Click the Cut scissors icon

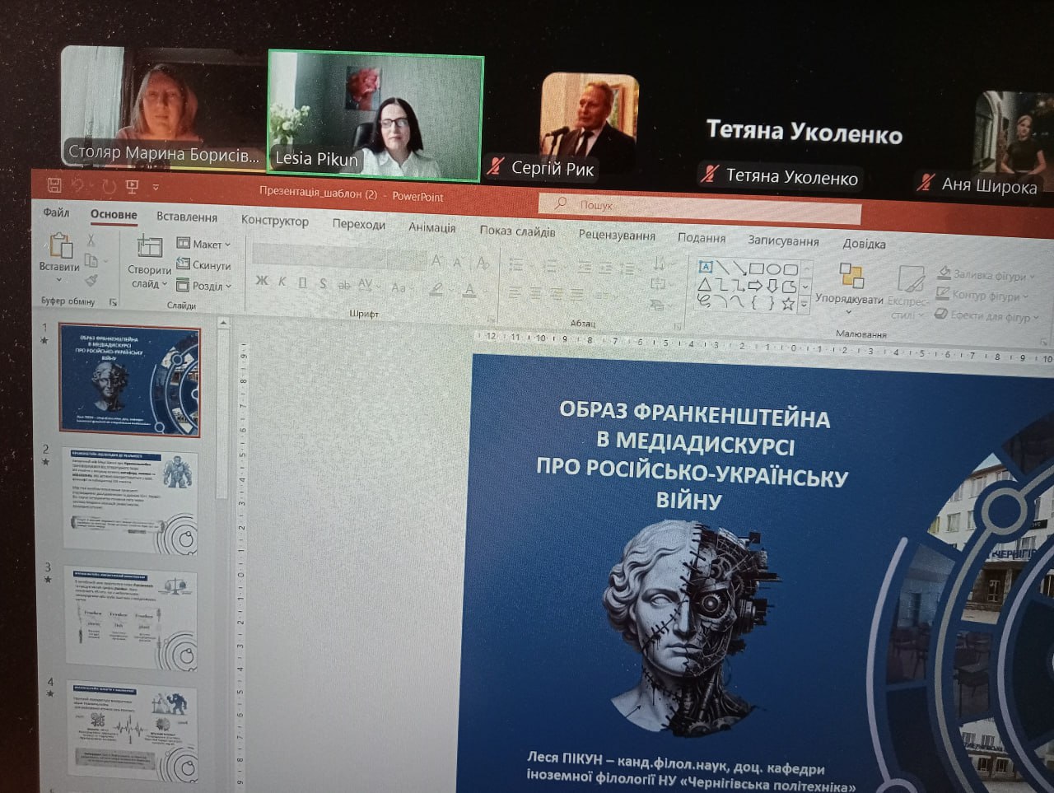(91, 240)
